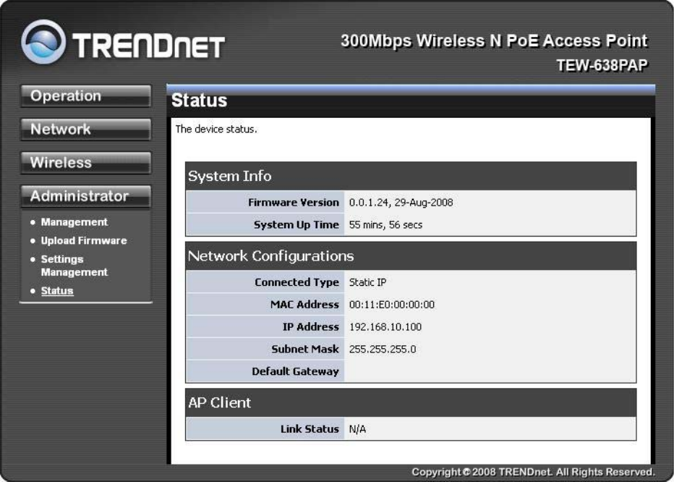Open the Network menu
The image size is (674, 482).
pyautogui.click(x=85, y=129)
